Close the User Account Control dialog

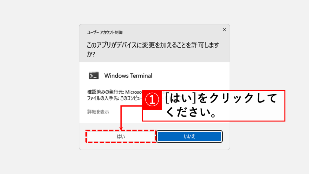[224, 30]
